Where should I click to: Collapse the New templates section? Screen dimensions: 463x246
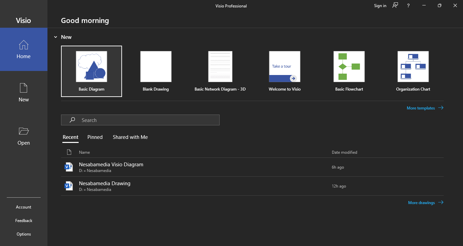pyautogui.click(x=56, y=37)
